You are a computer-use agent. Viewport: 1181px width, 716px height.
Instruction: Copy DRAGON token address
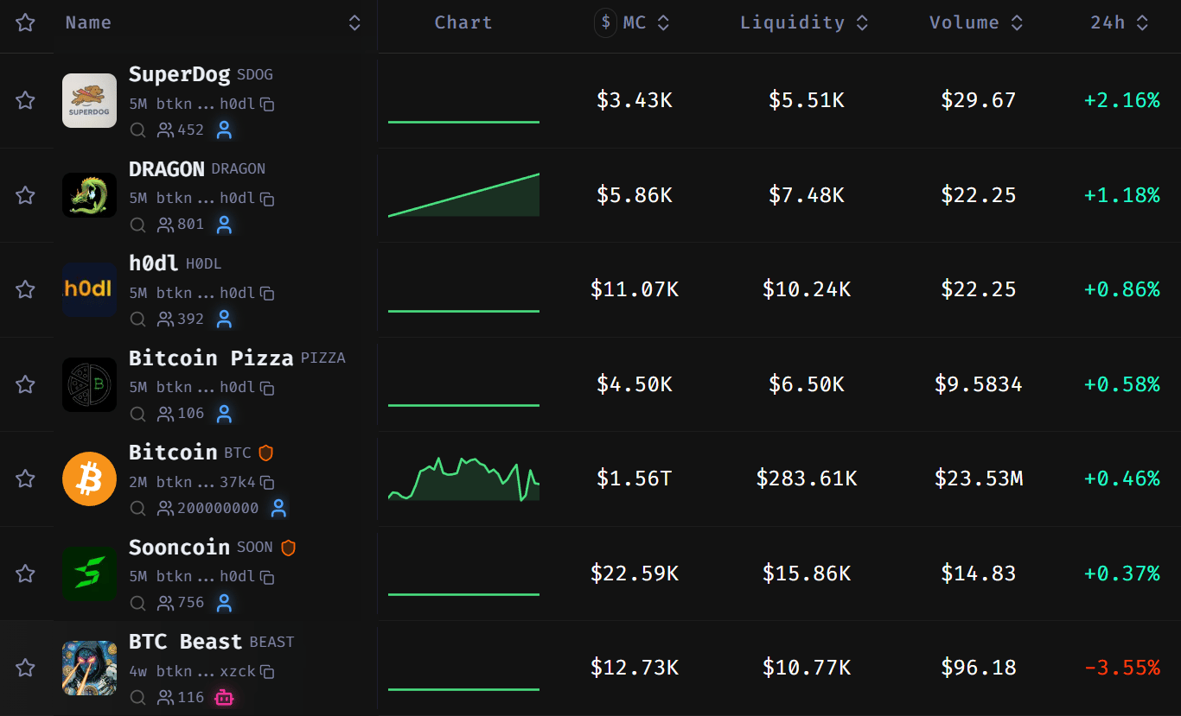point(268,199)
